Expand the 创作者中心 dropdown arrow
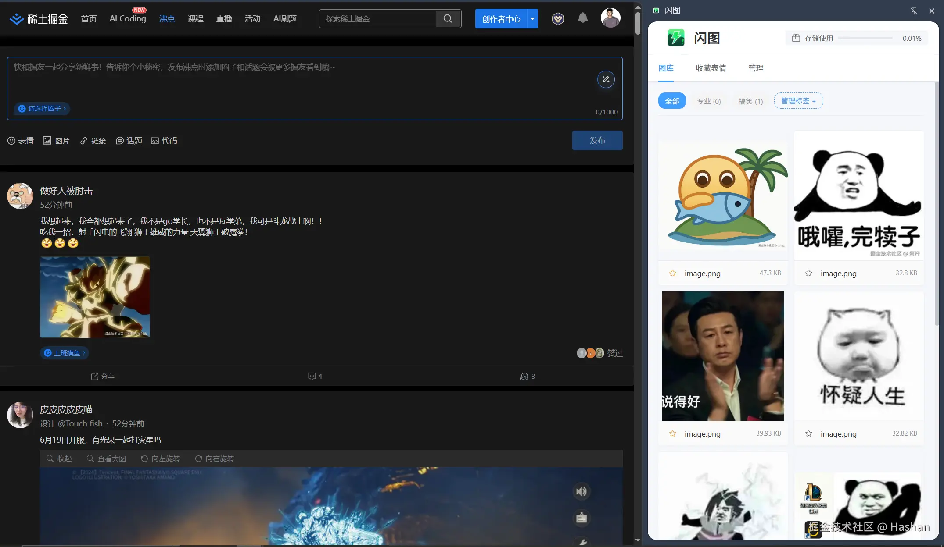This screenshot has height=547, width=944. click(x=532, y=18)
